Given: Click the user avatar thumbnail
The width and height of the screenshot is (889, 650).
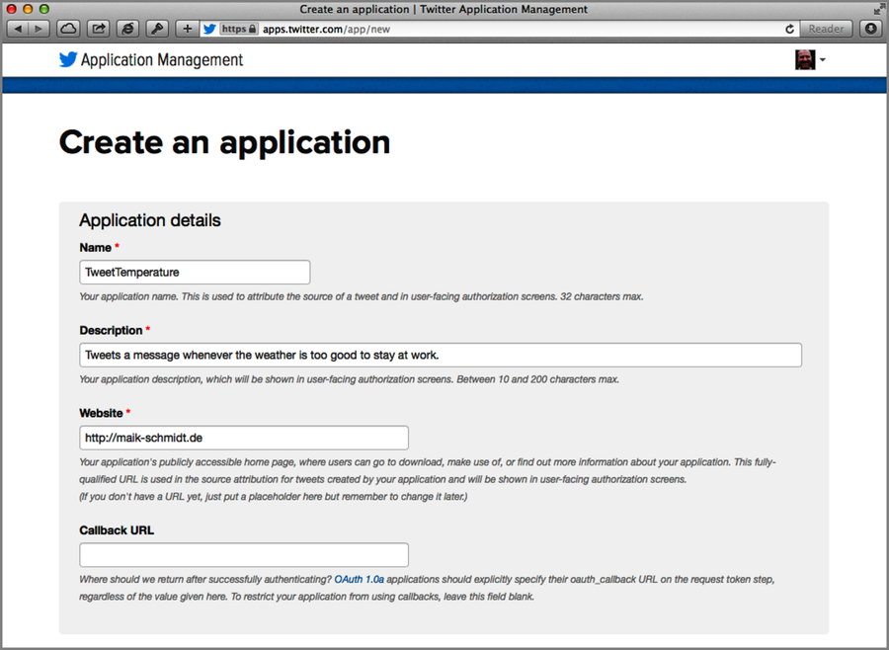Looking at the screenshot, I should tap(805, 59).
